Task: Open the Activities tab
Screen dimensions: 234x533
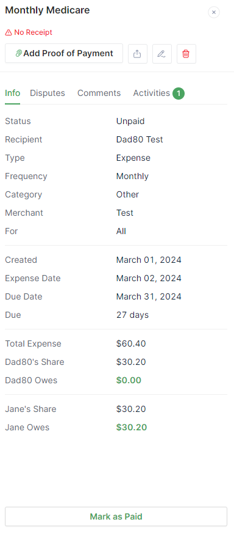Action: tap(151, 93)
